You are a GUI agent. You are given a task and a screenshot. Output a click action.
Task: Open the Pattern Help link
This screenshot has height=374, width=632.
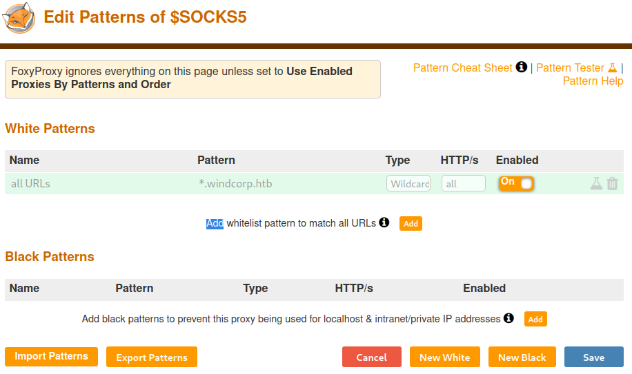(x=593, y=81)
